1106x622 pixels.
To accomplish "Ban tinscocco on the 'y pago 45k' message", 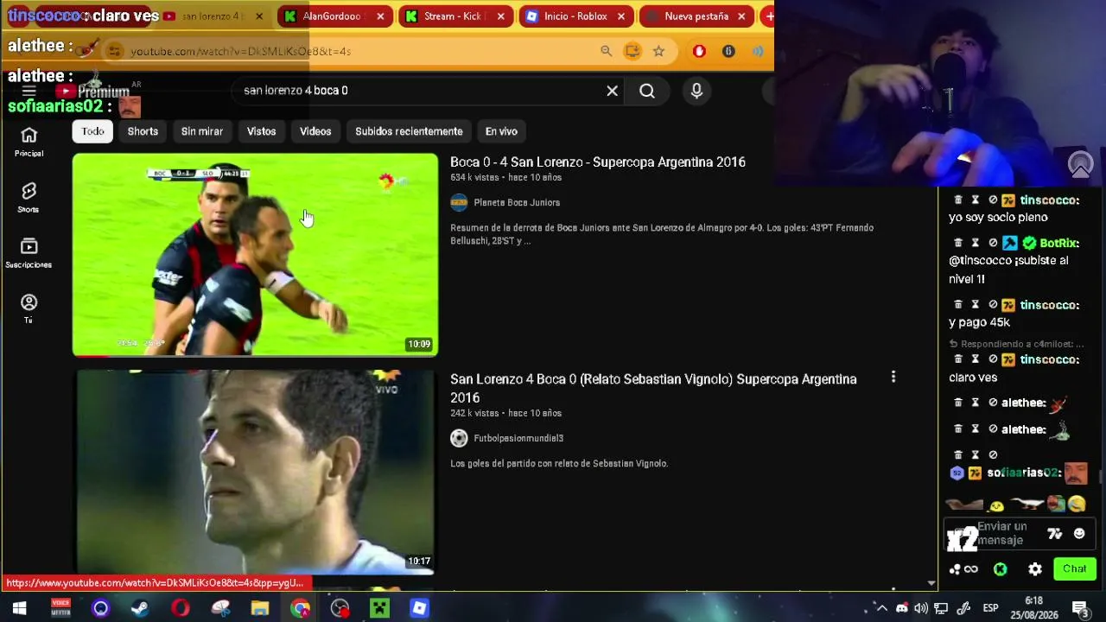I will 993,305.
